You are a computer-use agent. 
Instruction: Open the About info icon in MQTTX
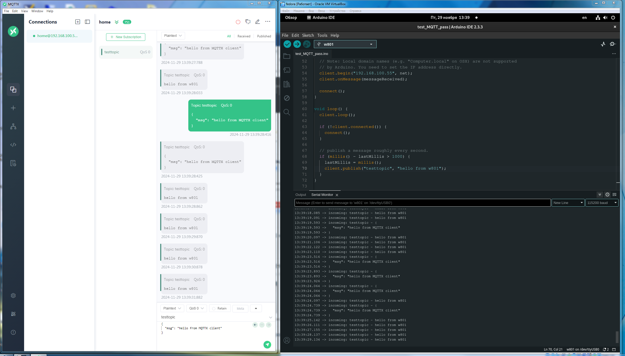coord(13,332)
